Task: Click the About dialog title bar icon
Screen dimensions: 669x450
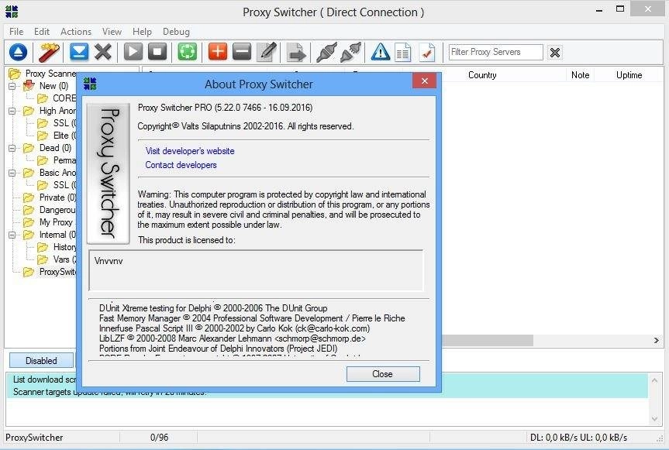Action: tap(90, 84)
